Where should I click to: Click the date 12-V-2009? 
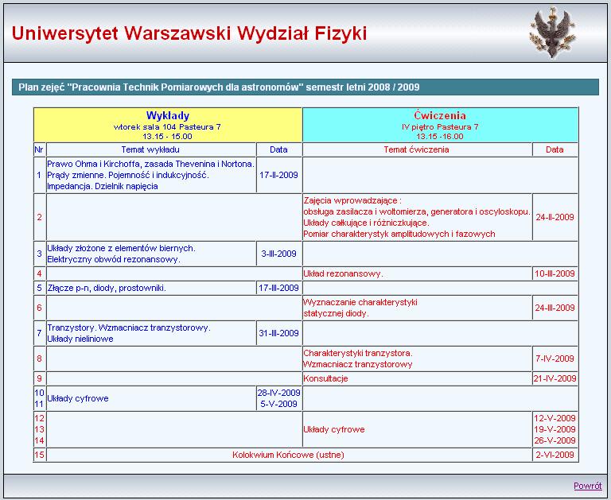click(555, 419)
